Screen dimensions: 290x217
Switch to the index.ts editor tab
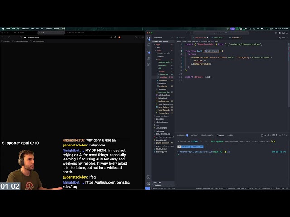click(x=182, y=38)
